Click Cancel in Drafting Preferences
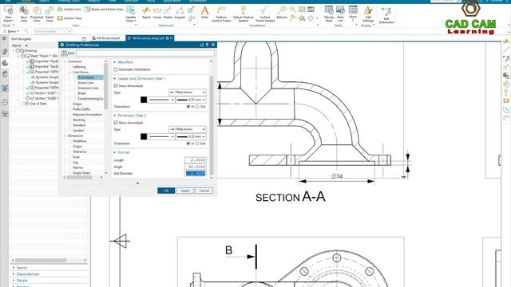 tap(204, 191)
